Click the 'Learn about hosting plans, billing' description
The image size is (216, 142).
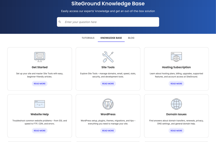pyautogui.click(x=176, y=75)
